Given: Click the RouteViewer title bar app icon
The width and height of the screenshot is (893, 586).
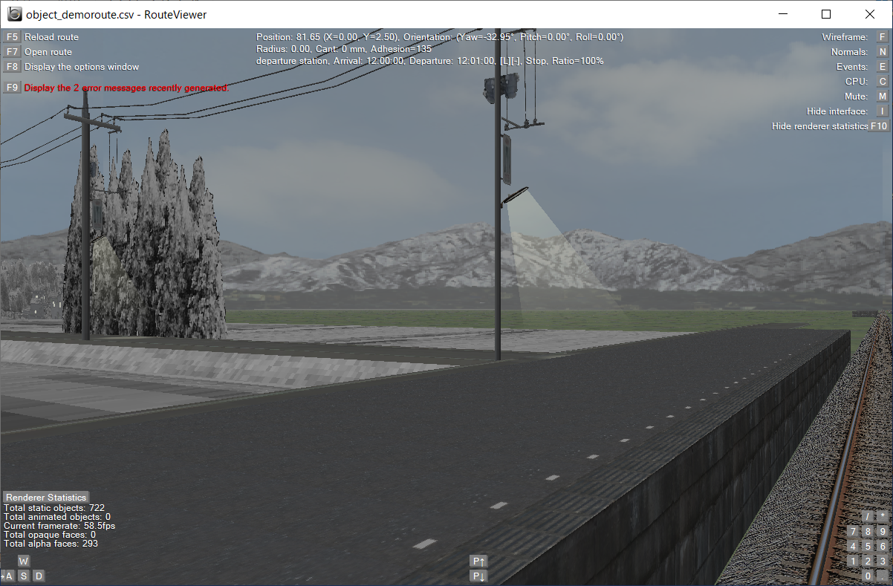Looking at the screenshot, I should 13,14.
